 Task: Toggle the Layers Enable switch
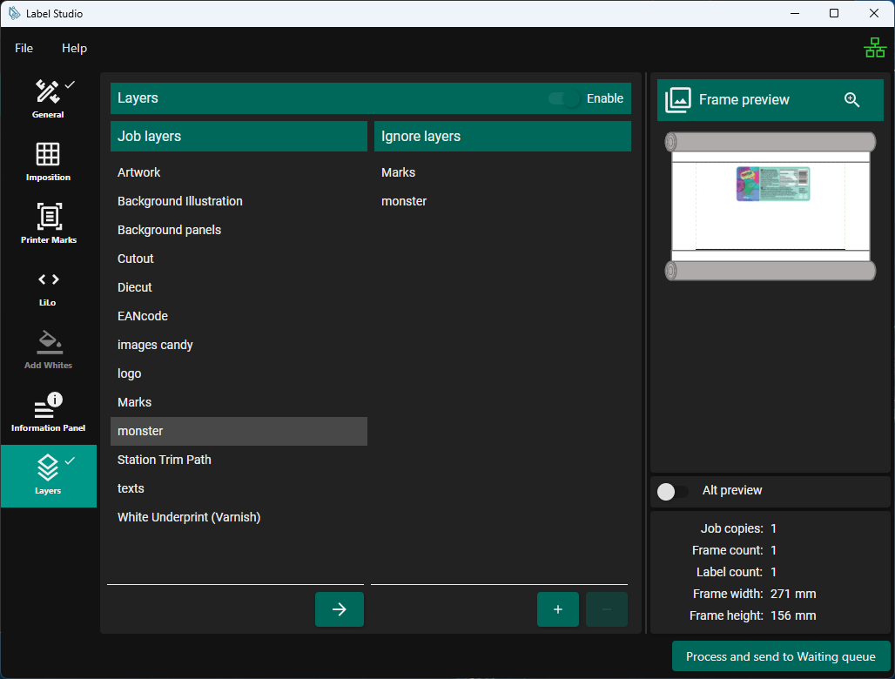coord(565,99)
